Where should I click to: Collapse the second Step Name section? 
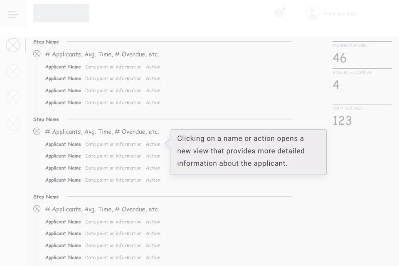click(46, 119)
